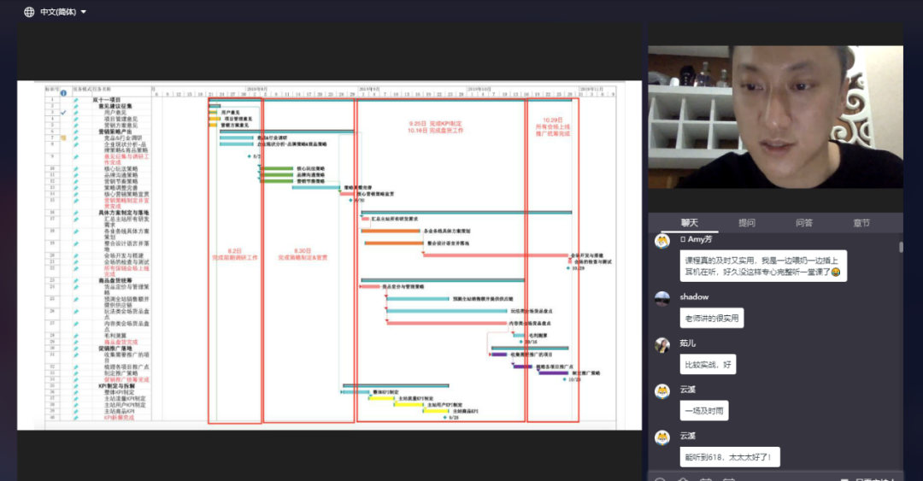The image size is (923, 481).
Task: Click shadow's avatar in the chat
Action: [662, 299]
